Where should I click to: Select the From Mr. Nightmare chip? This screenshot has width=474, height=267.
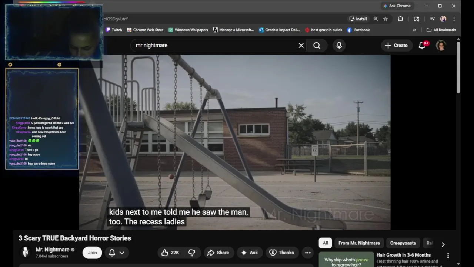tap(359, 243)
